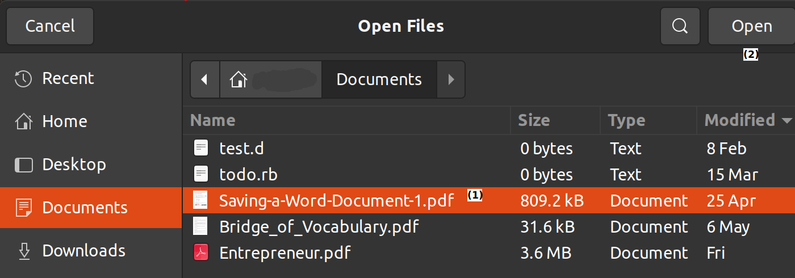795x278 pixels.
Task: Sort files by Size column header
Action: pyautogui.click(x=534, y=120)
